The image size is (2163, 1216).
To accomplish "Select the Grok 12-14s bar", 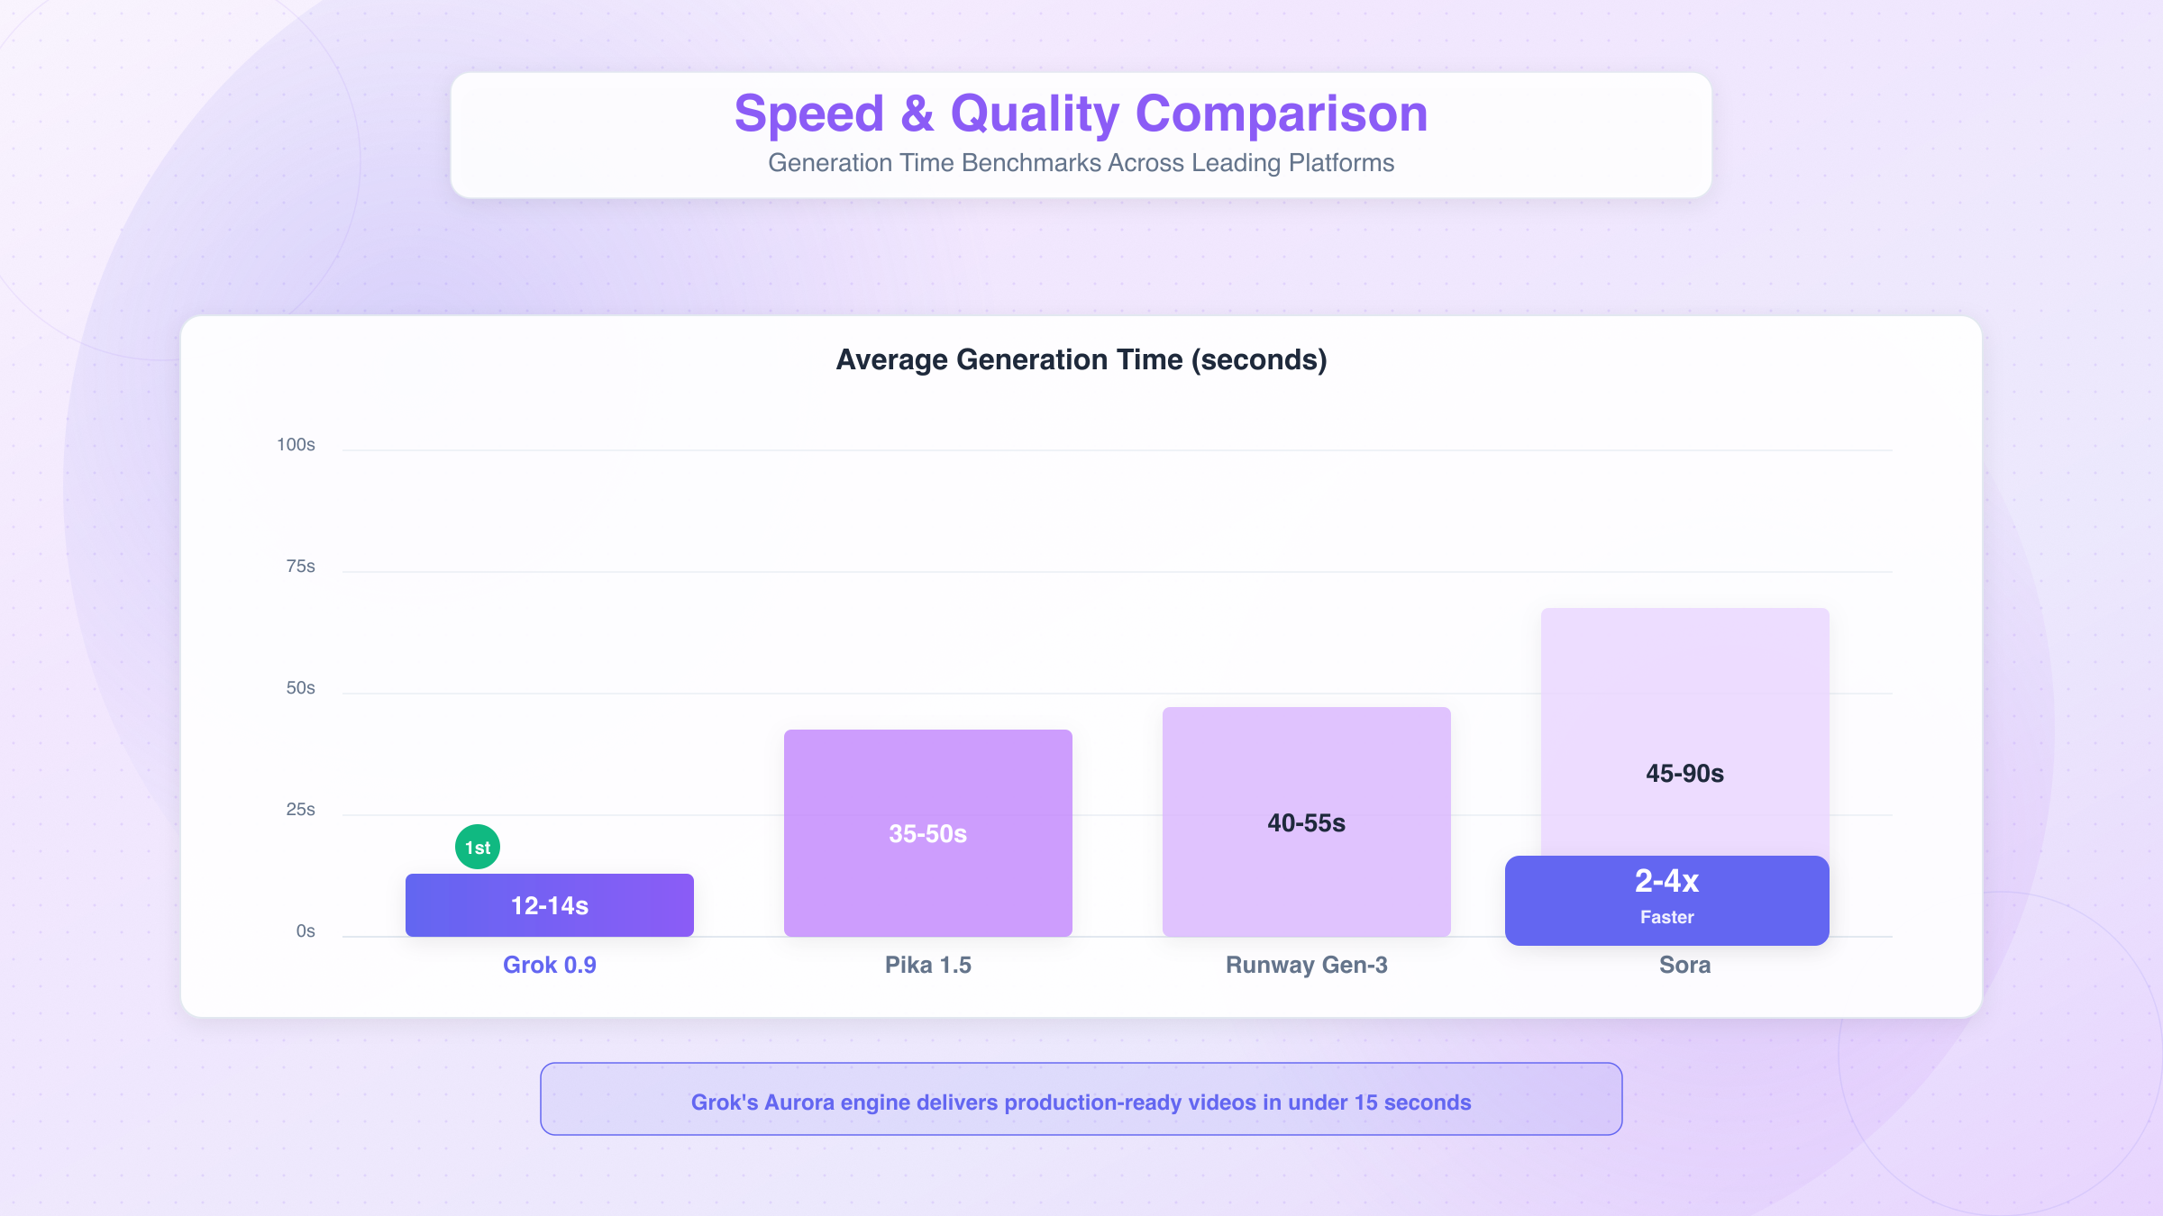I will [550, 905].
